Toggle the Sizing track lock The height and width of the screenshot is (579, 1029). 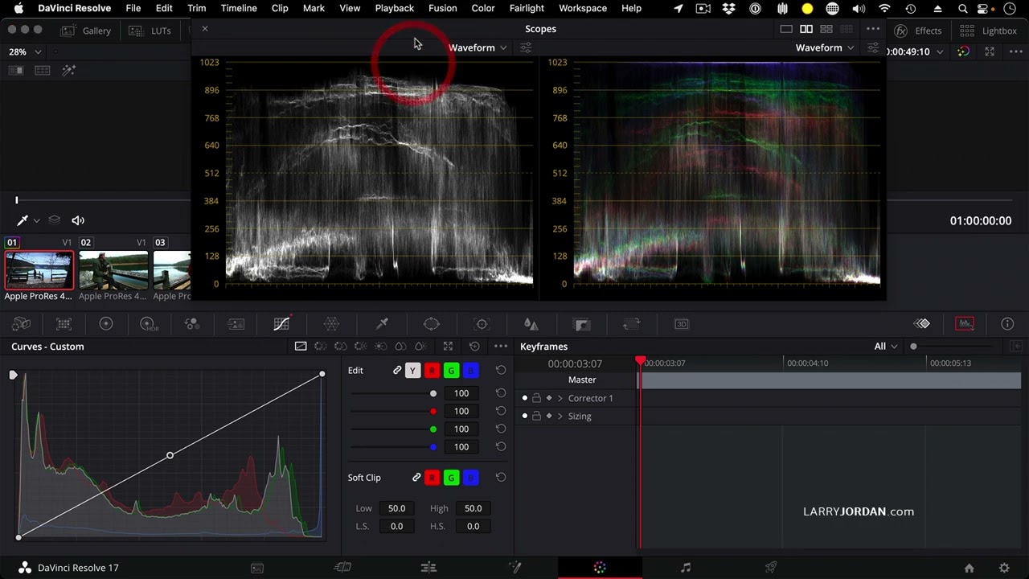click(x=537, y=416)
